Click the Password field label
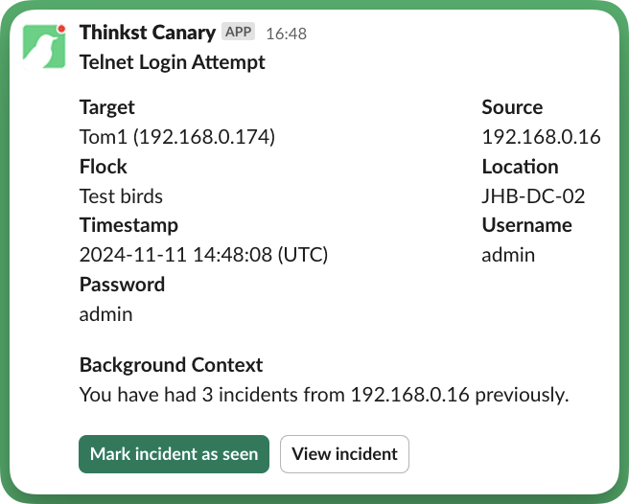Screen dimensions: 629x504 tap(123, 285)
